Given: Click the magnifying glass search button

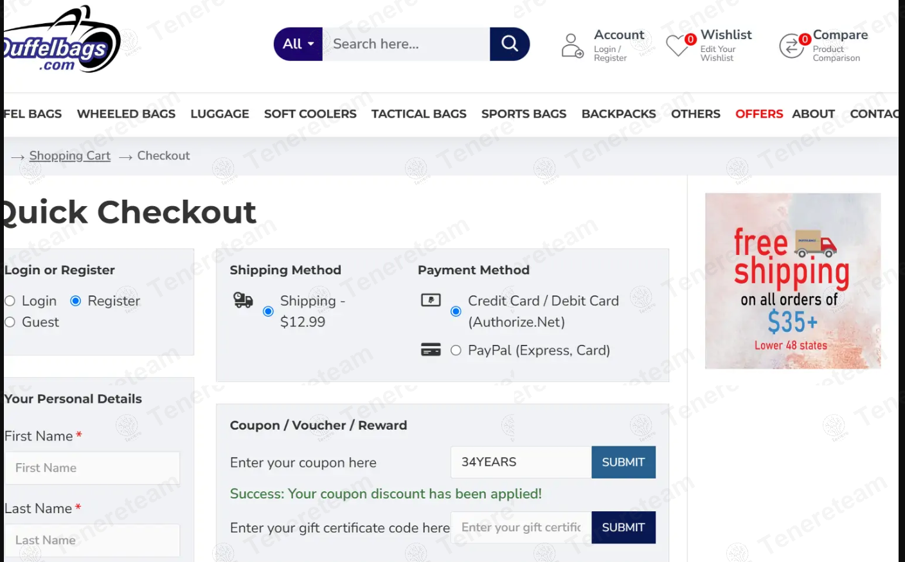Looking at the screenshot, I should tap(510, 44).
